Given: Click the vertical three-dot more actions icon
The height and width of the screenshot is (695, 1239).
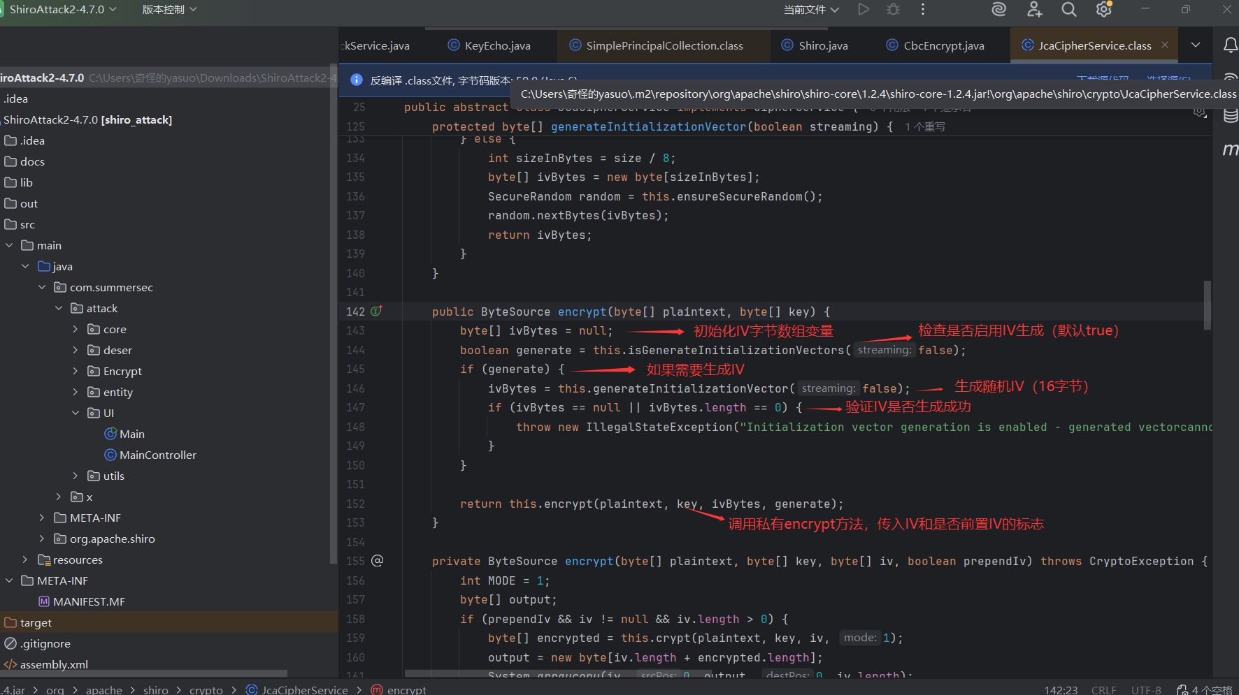Looking at the screenshot, I should 923,10.
